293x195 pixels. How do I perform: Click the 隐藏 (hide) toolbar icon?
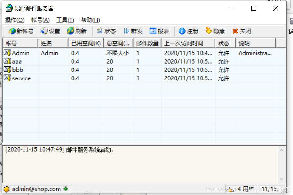[x=209, y=31]
